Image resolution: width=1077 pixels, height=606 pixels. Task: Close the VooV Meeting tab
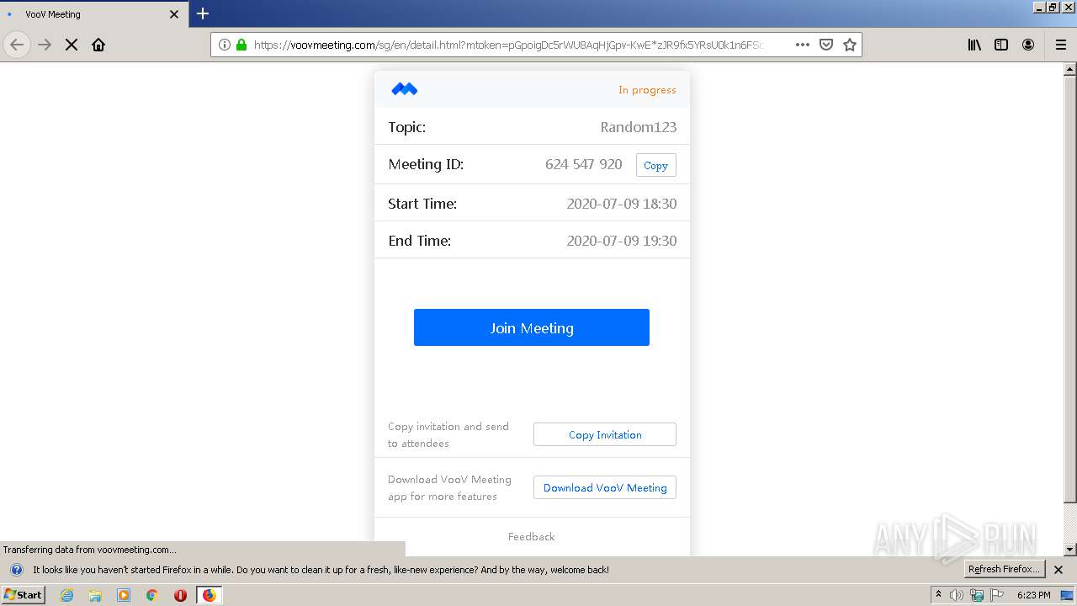tap(174, 14)
